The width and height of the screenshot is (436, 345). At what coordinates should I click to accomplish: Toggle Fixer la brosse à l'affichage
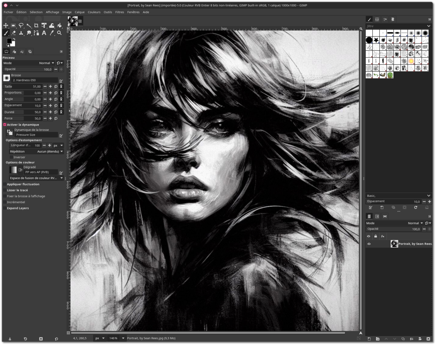click(x=5, y=196)
